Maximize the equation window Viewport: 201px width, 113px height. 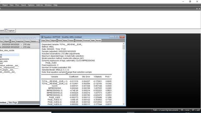tap(117, 37)
